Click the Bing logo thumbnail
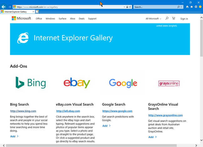Screen dimensions: 203x147 31,83
